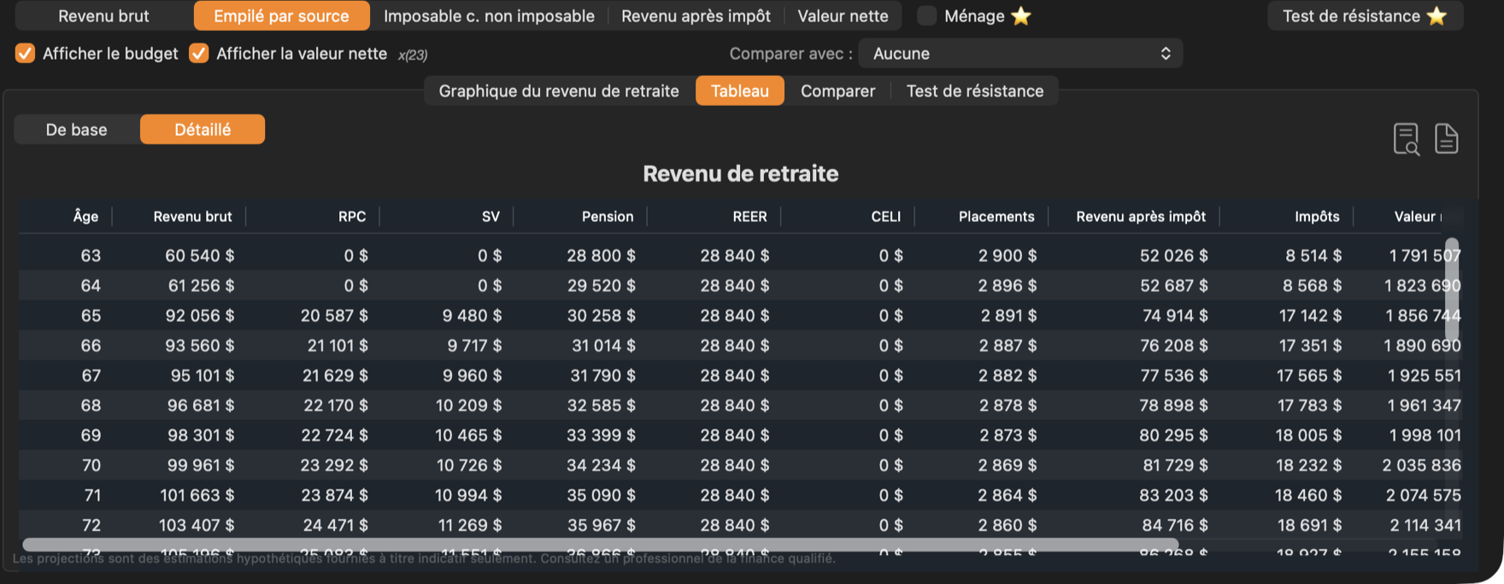This screenshot has width=1504, height=584.
Task: Enable the Ménage checkbox
Action: [x=926, y=15]
